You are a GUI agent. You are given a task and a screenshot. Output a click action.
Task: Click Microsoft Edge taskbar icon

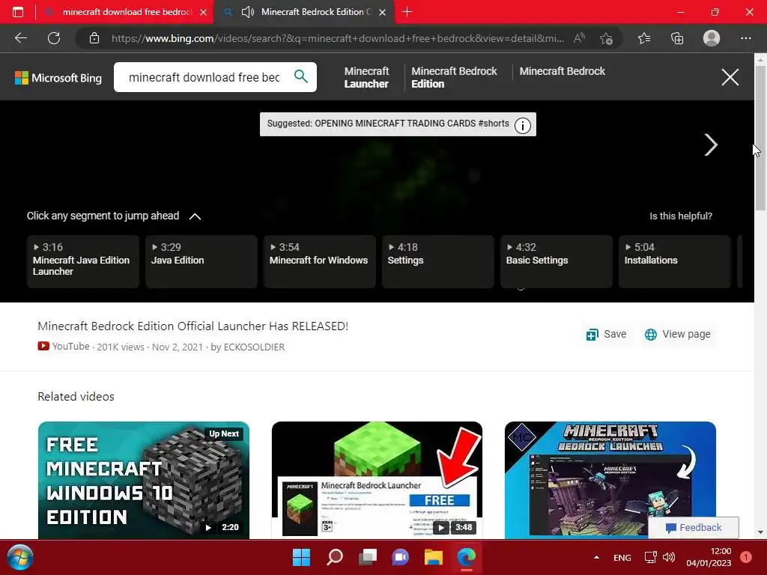coord(466,557)
